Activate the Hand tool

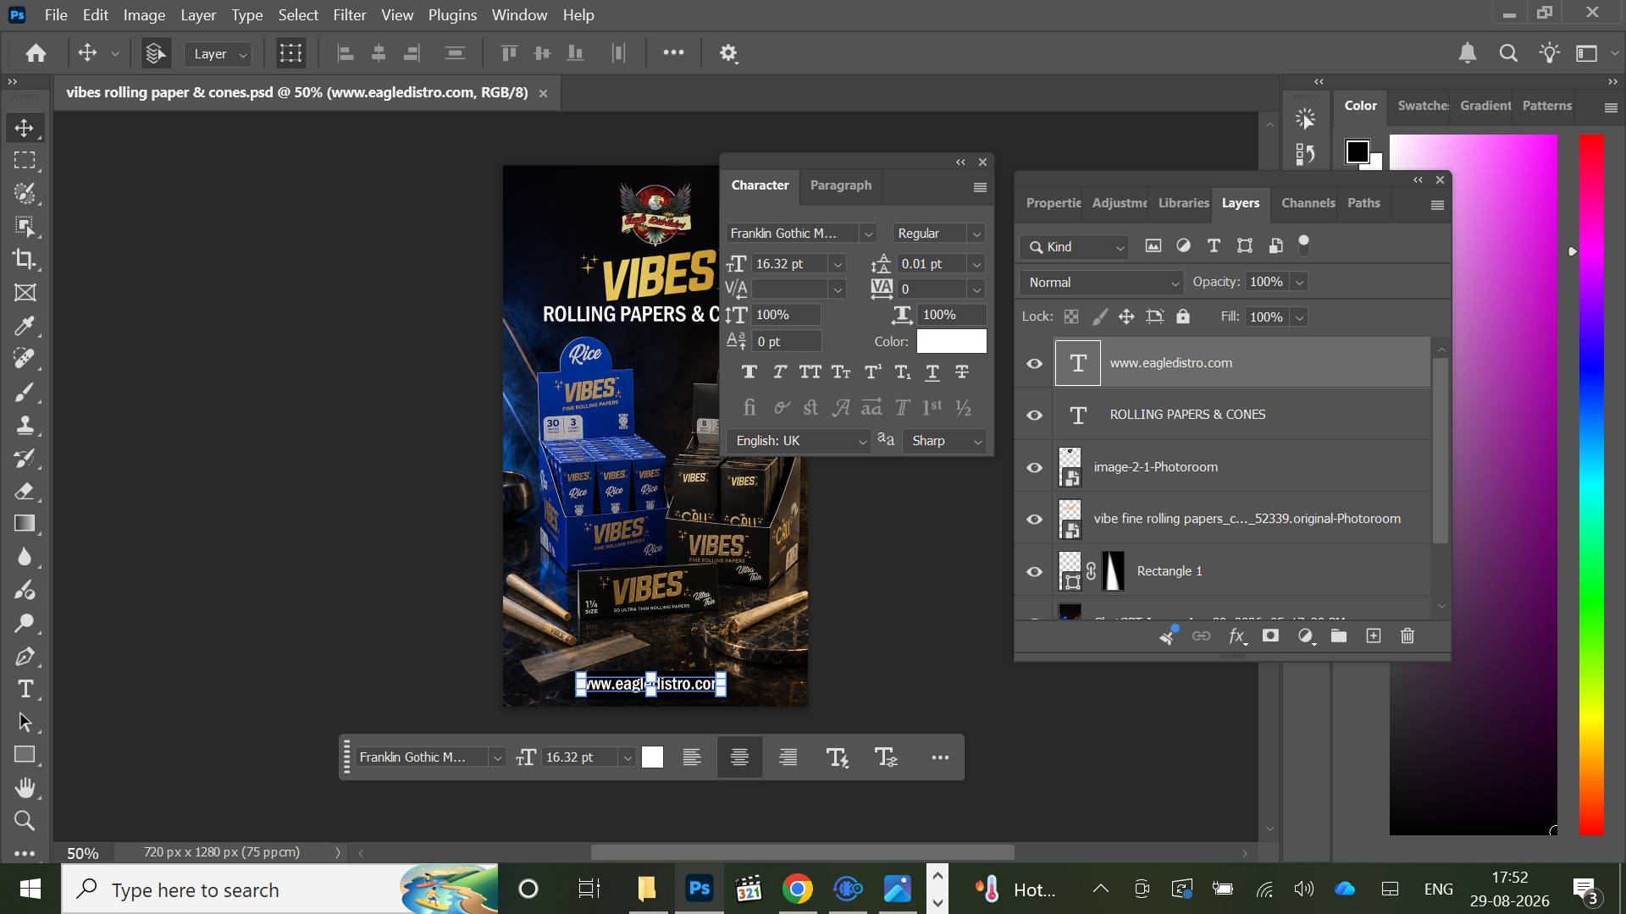[x=25, y=788]
